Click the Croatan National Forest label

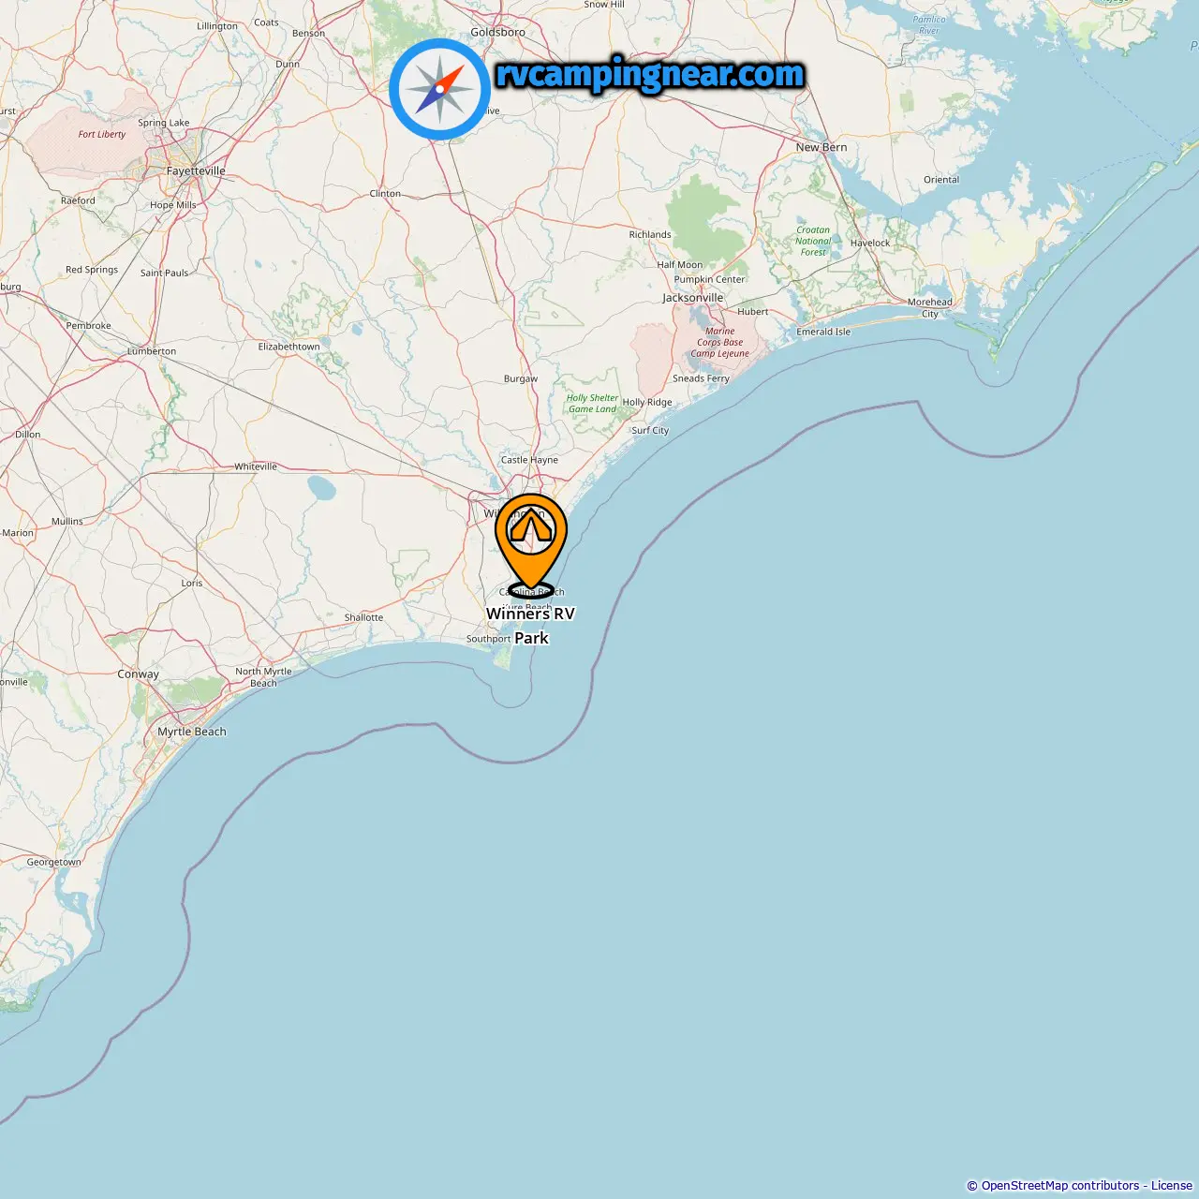813,241
